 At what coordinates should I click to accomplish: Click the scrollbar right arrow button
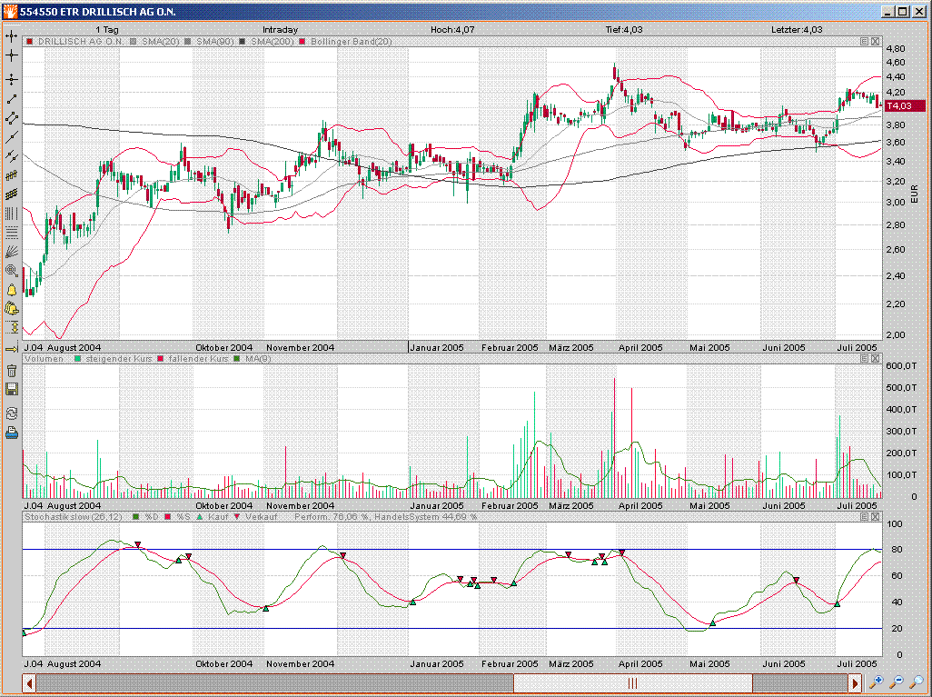[855, 682]
